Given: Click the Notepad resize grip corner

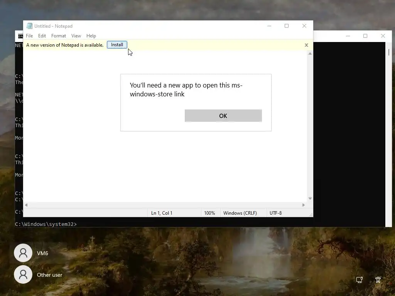Looking at the screenshot, I should coord(311,215).
